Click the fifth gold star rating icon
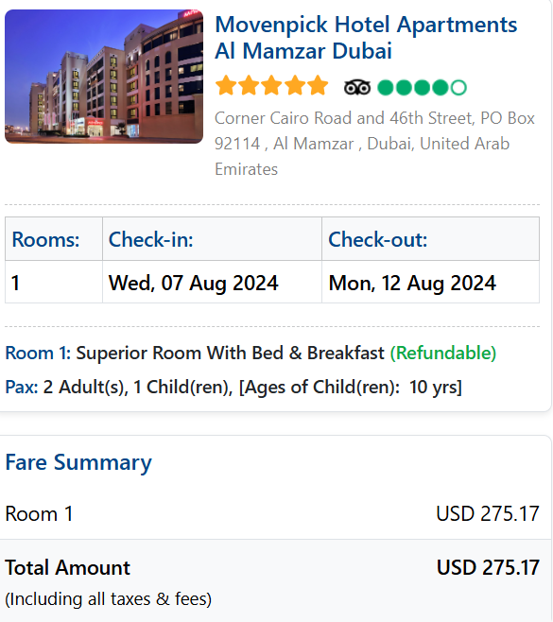Screen dimensions: 553x622 (319, 85)
